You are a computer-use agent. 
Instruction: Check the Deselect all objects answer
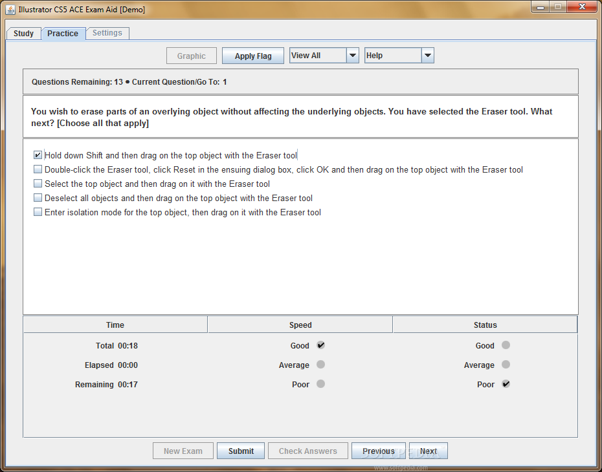[x=38, y=197]
